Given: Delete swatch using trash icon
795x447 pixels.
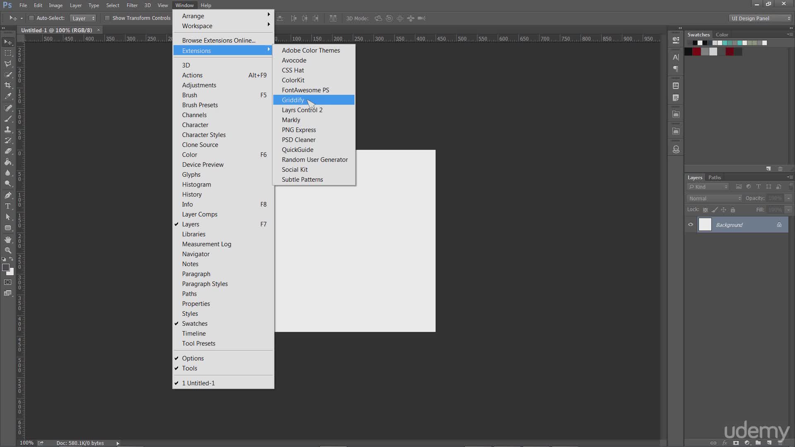Looking at the screenshot, I should (x=780, y=168).
